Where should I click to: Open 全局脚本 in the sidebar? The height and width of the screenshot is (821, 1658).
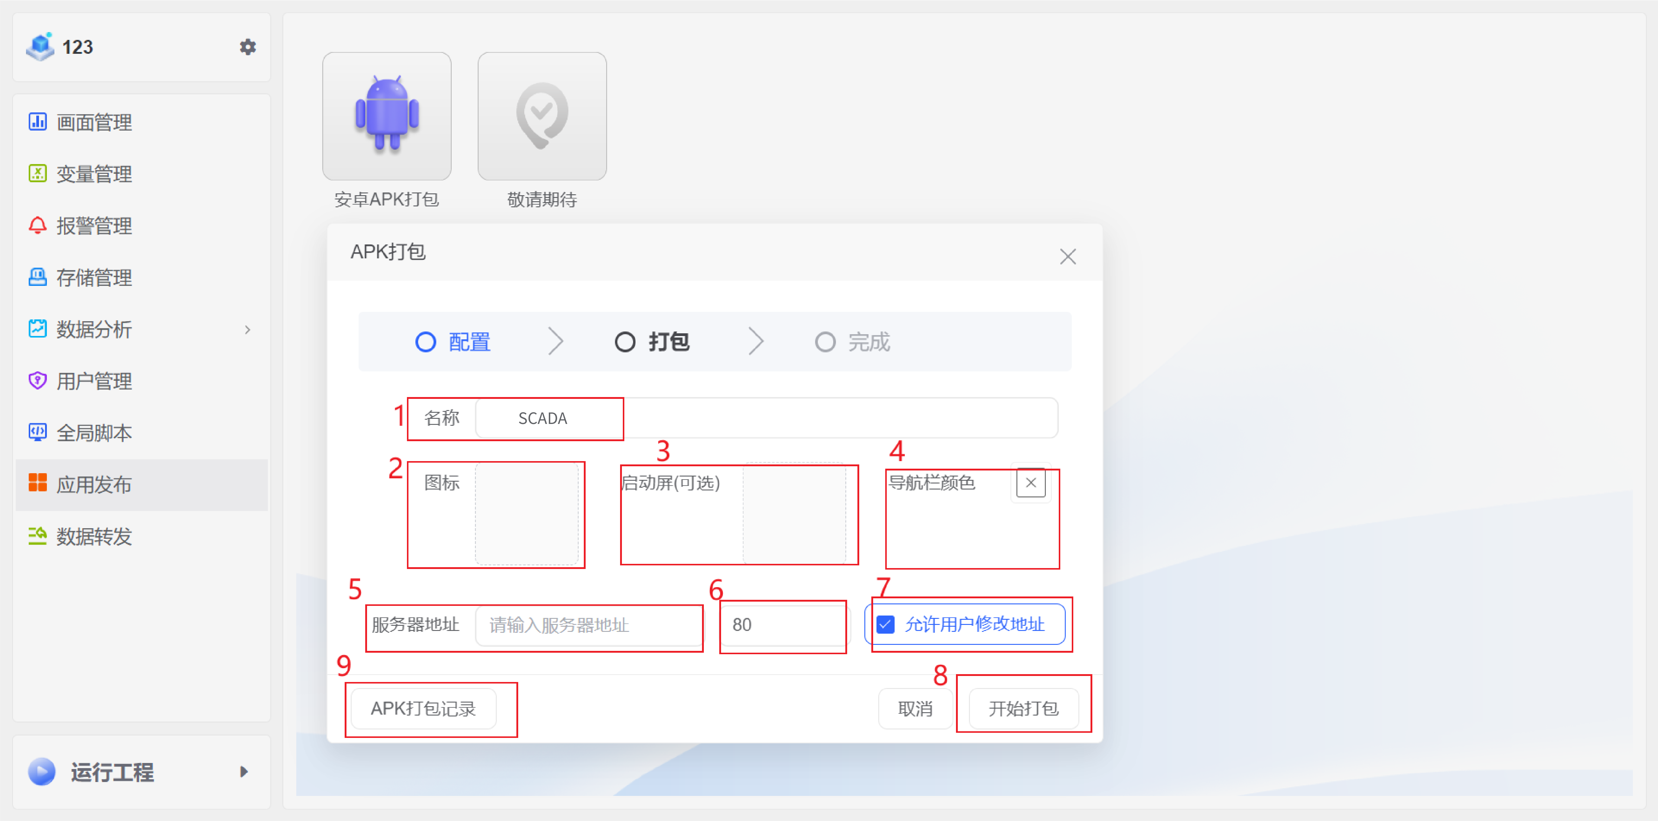[94, 432]
